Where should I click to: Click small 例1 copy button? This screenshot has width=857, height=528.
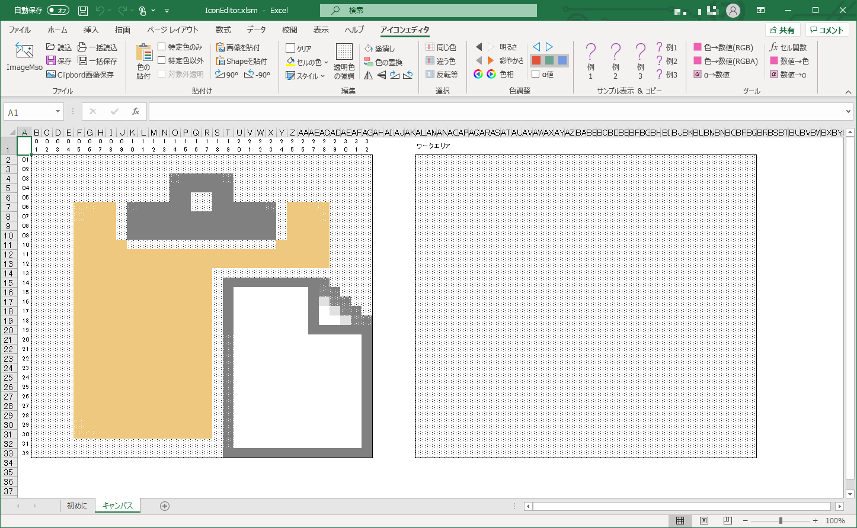[x=667, y=47]
